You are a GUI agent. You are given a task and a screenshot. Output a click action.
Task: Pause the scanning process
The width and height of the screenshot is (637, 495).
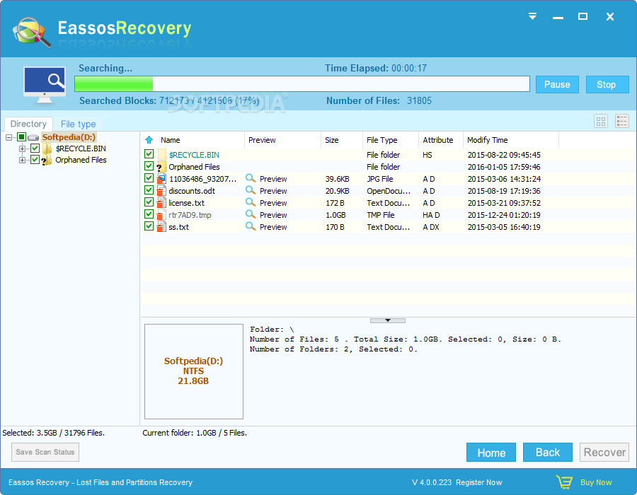(x=557, y=84)
